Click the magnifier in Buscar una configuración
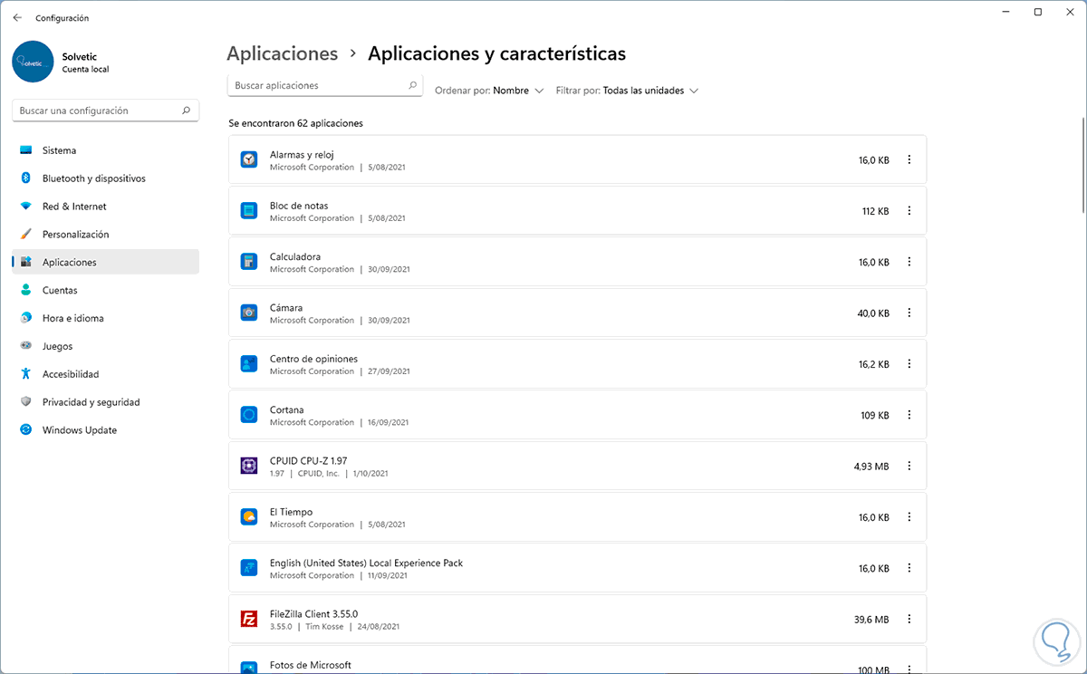Viewport: 1087px width, 674px height. (187, 111)
